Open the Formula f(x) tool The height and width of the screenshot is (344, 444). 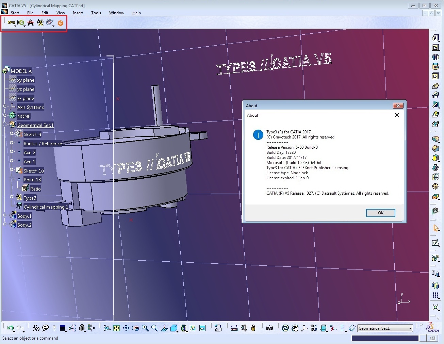(x=36, y=328)
